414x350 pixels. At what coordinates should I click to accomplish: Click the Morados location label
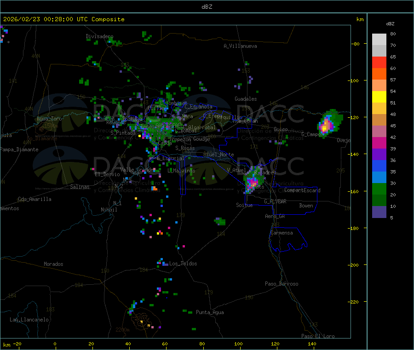tap(54, 264)
